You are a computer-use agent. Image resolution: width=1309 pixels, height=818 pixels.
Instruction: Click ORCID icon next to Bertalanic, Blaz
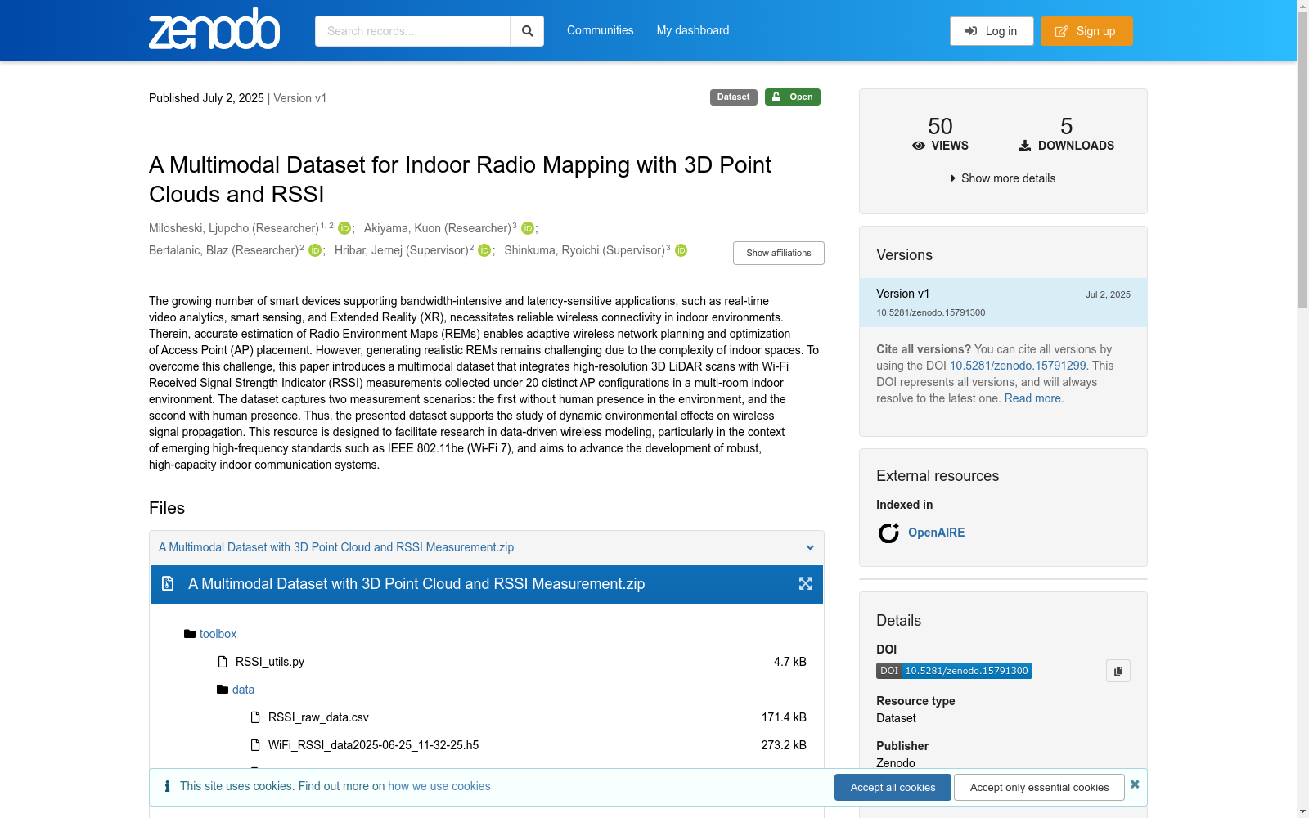315,251
